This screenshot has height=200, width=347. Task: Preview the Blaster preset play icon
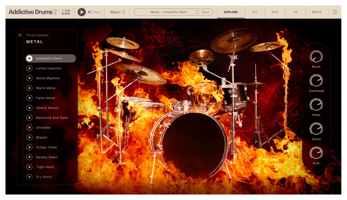(x=29, y=137)
